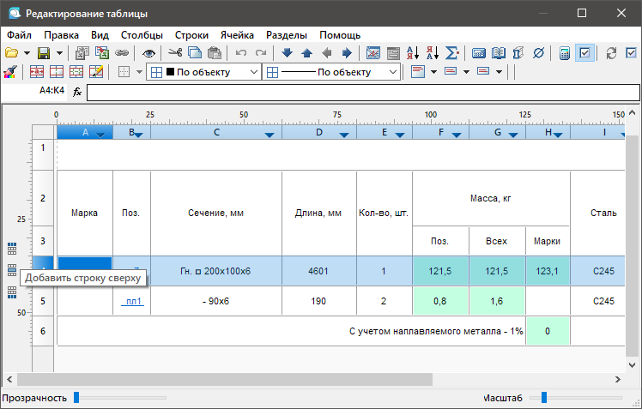Adjust the Масштаб slider
Screen dimensions: 642x409
click(x=544, y=397)
